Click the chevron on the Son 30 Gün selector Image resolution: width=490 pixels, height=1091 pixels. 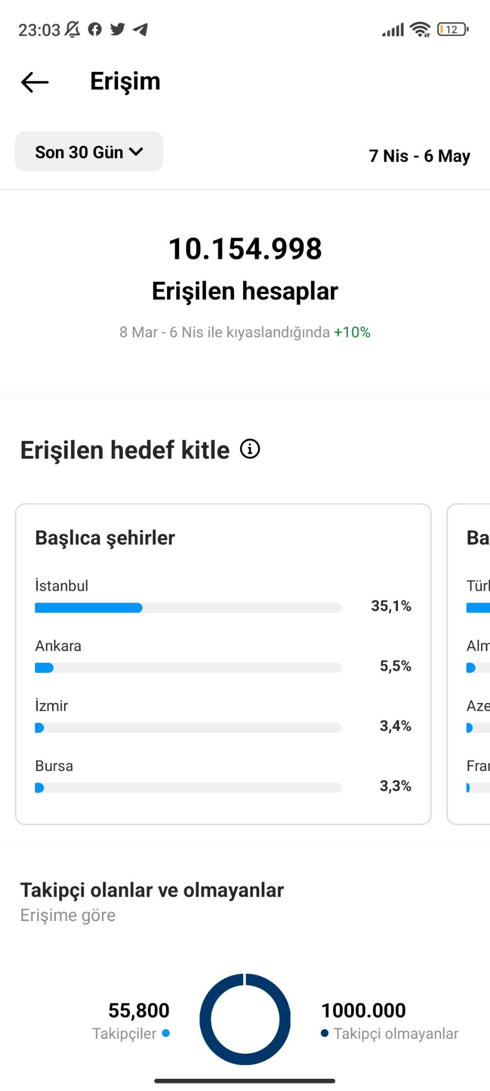point(136,152)
